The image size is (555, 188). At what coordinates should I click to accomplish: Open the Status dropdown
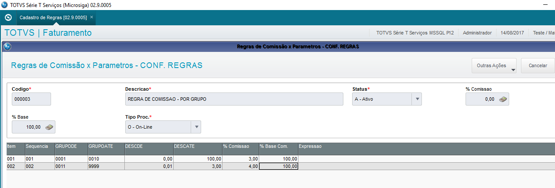417,99
